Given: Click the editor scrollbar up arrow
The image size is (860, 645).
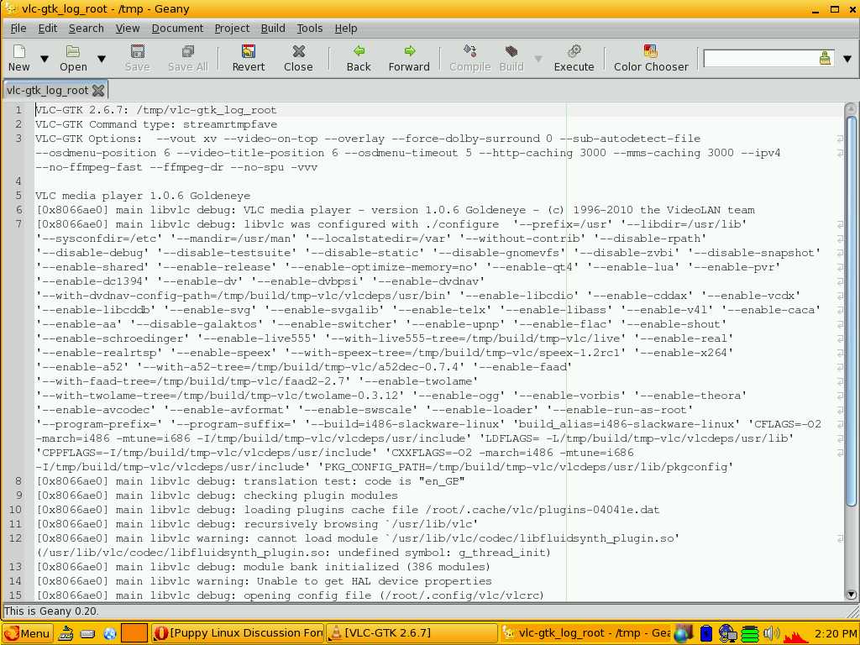Looking at the screenshot, I should 851,109.
